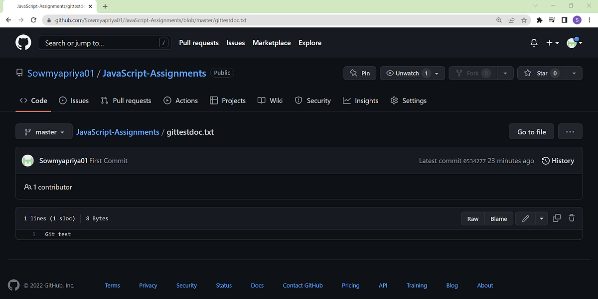Switch to the Issues tab
The image size is (598, 299).
point(73,100)
